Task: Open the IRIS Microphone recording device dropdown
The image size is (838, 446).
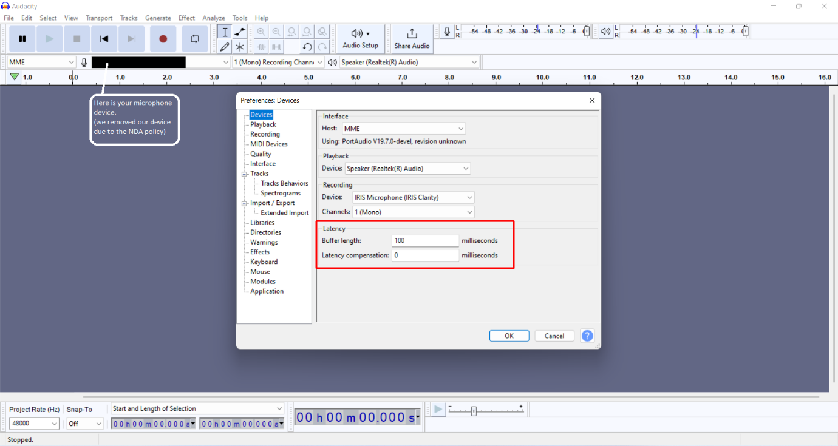Action: [414, 197]
